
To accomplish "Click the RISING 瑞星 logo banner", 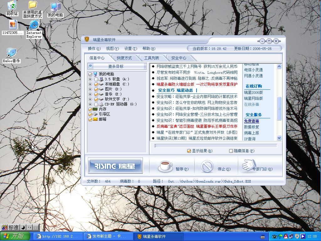I will 115,166.
